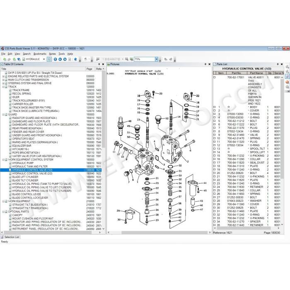Sort by the Part No. column header

pos(237,73)
